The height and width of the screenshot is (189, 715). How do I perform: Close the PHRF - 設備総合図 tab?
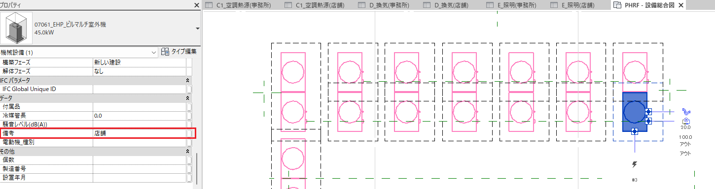680,5
